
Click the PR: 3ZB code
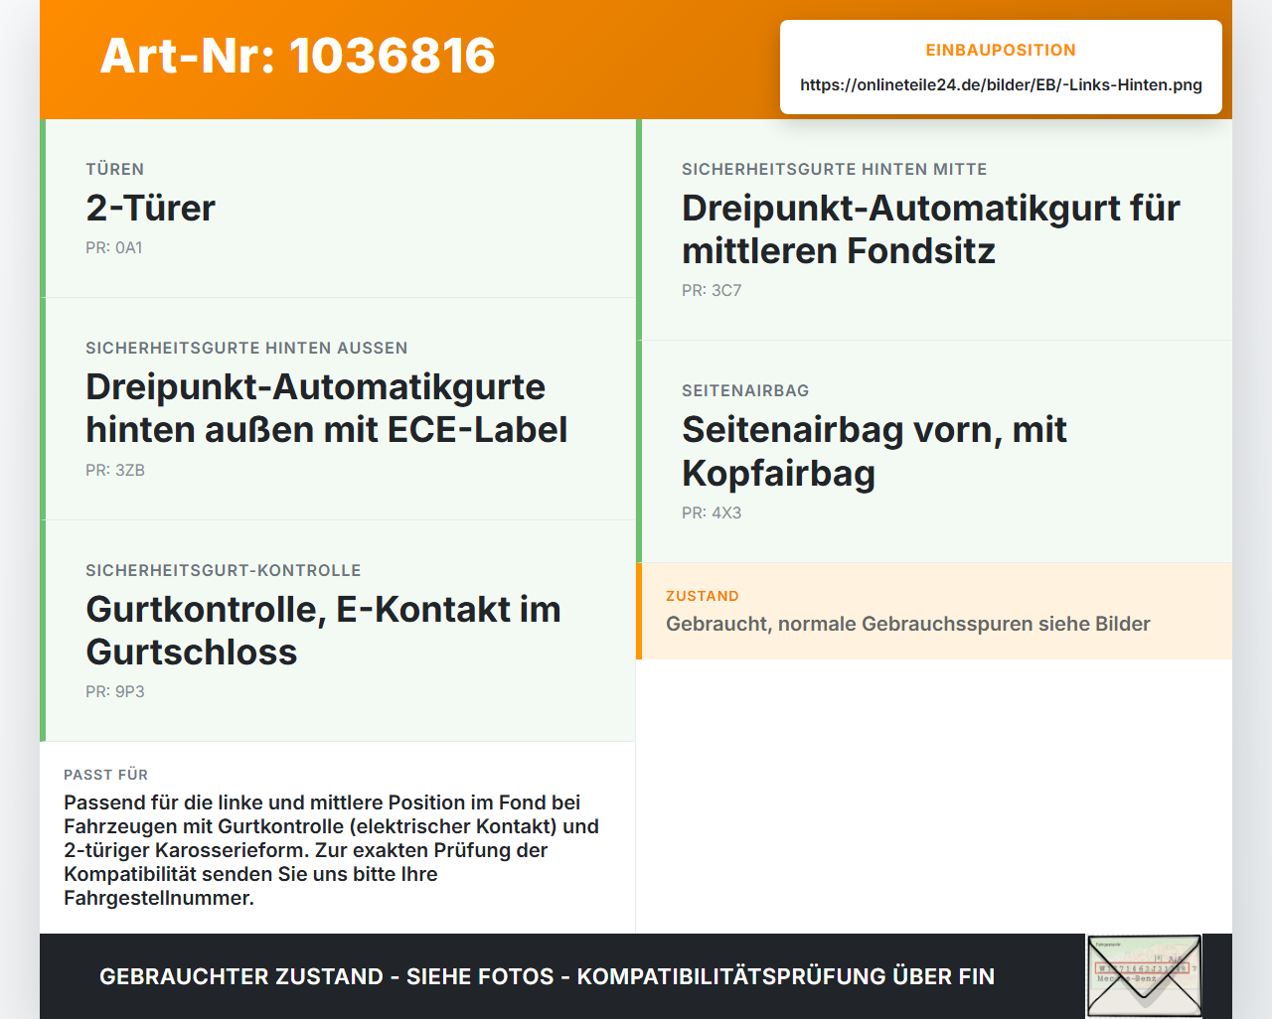(x=115, y=470)
